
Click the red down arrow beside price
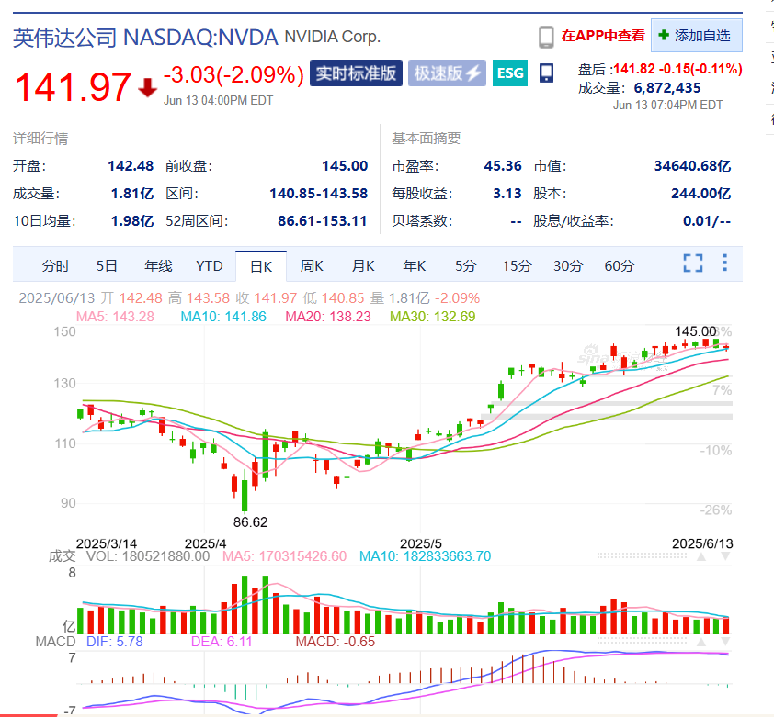[147, 87]
